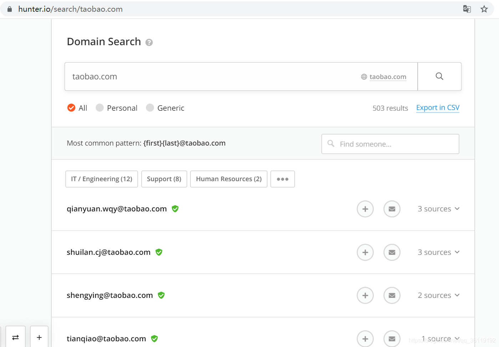Select the Personal filter radio button
The width and height of the screenshot is (499, 347).
[x=100, y=108]
